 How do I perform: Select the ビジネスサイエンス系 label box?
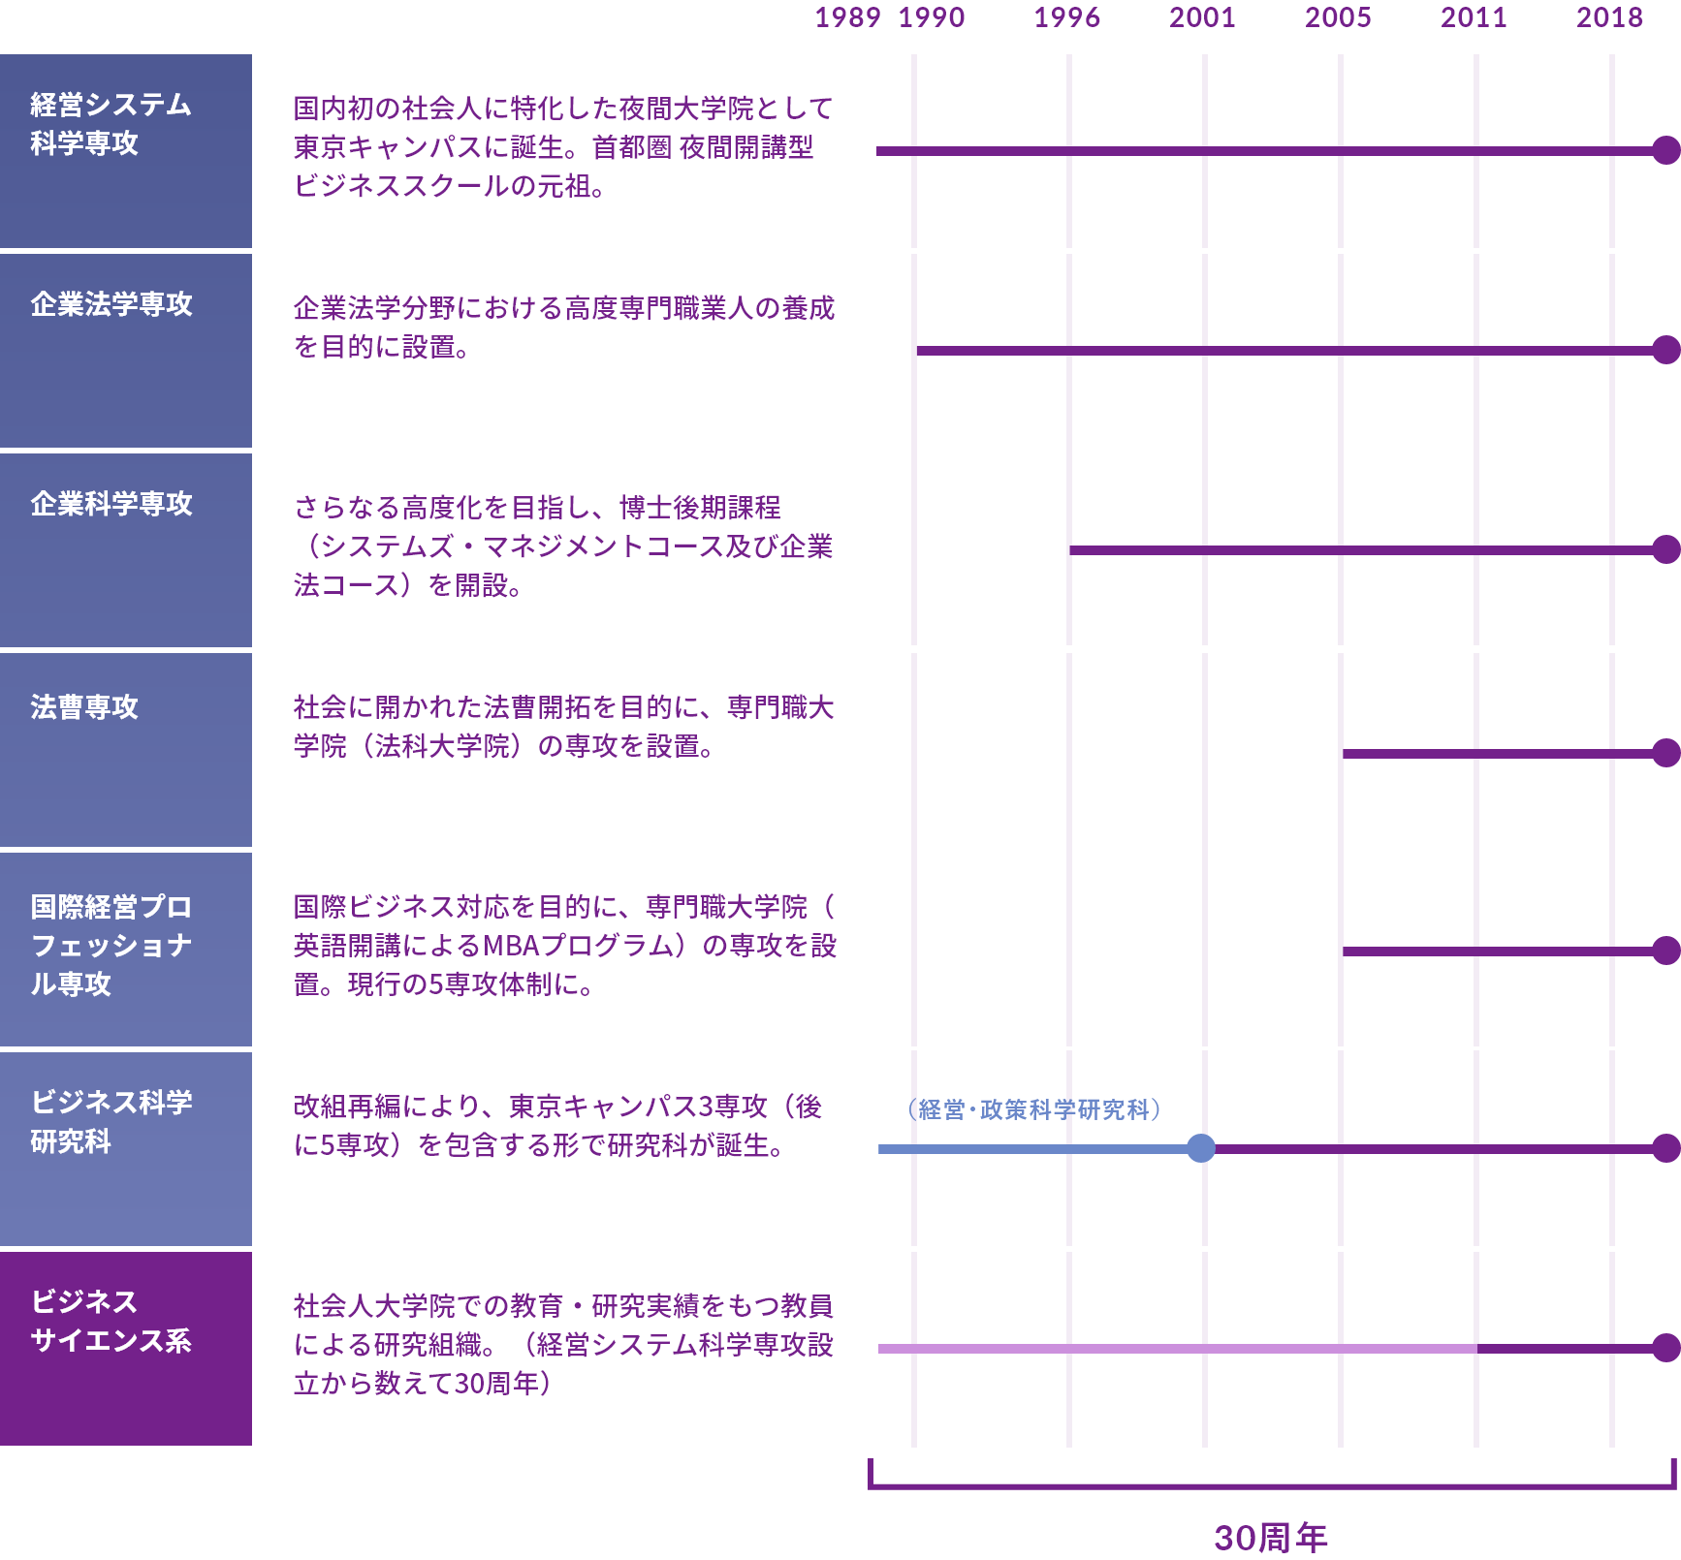point(126,1349)
